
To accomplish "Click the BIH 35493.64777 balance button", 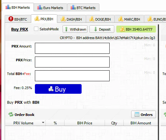I will [x=136, y=29].
